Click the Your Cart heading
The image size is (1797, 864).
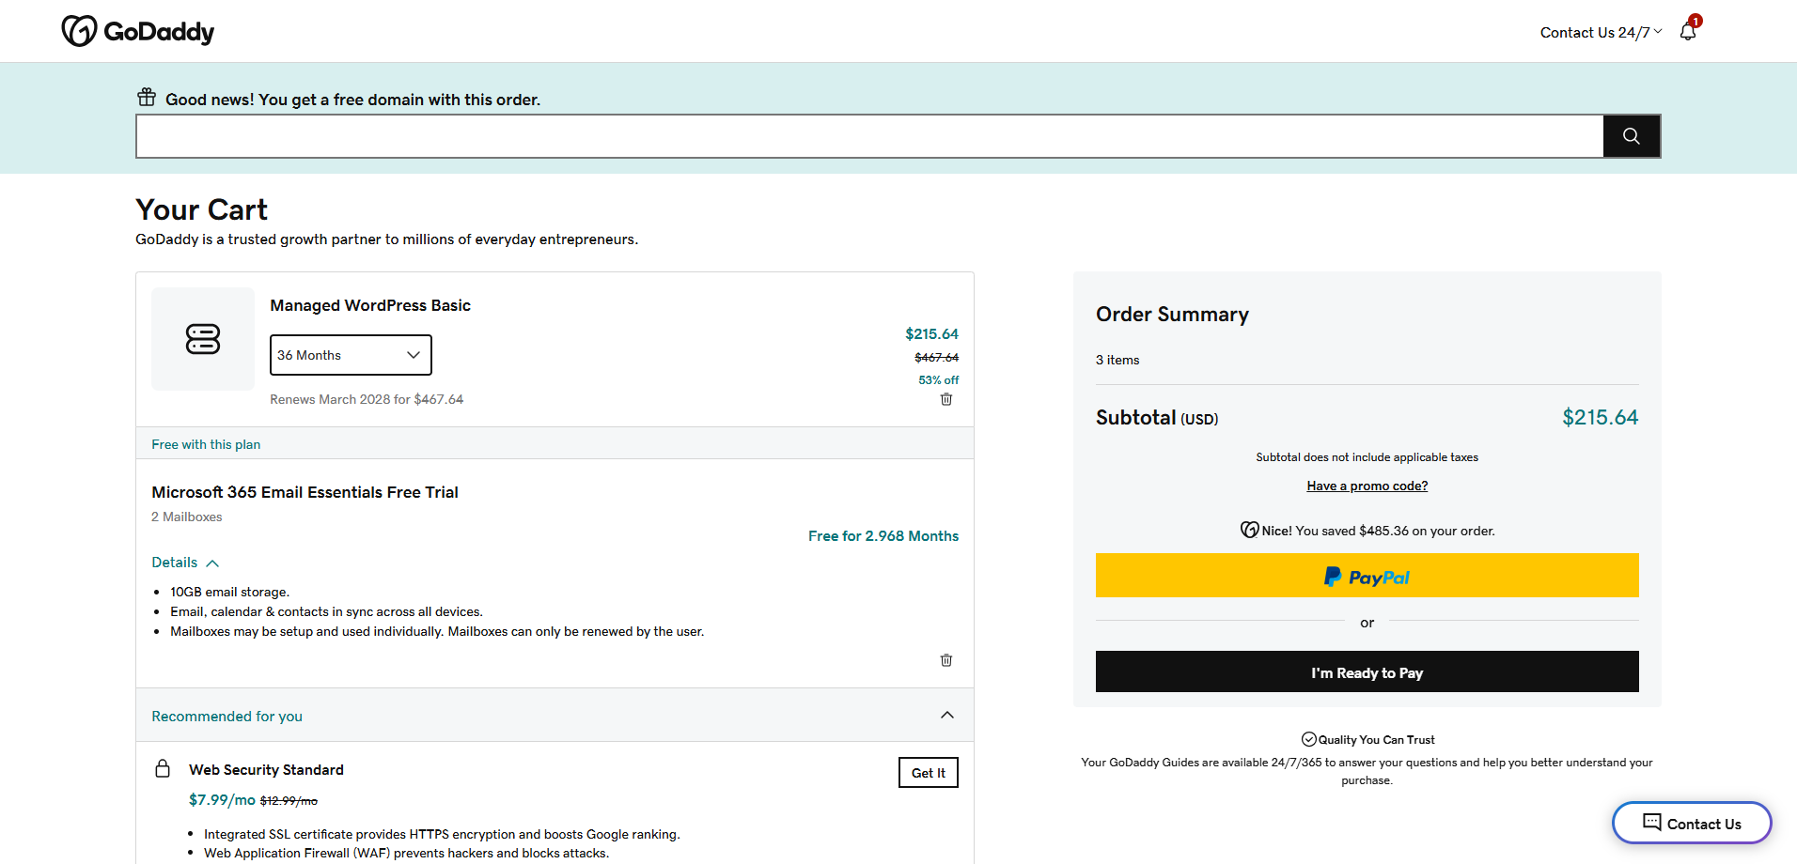pos(201,209)
